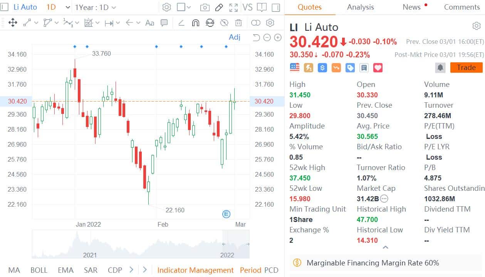Click the trash icon to clear drawings
The width and height of the screenshot is (485, 277).
(x=238, y=23)
